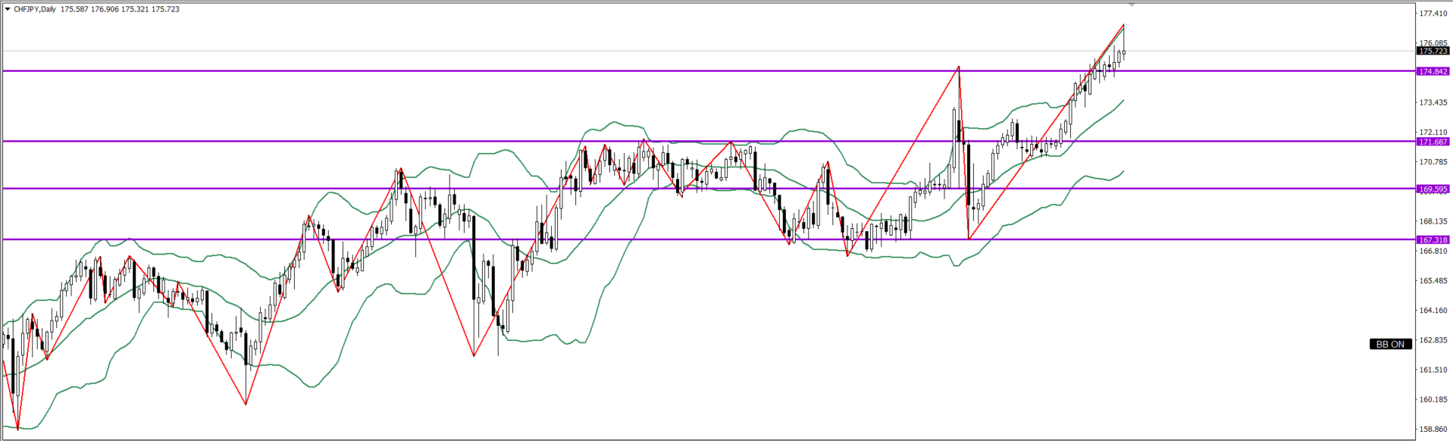Click the 158.860 price axis label

click(x=1433, y=429)
